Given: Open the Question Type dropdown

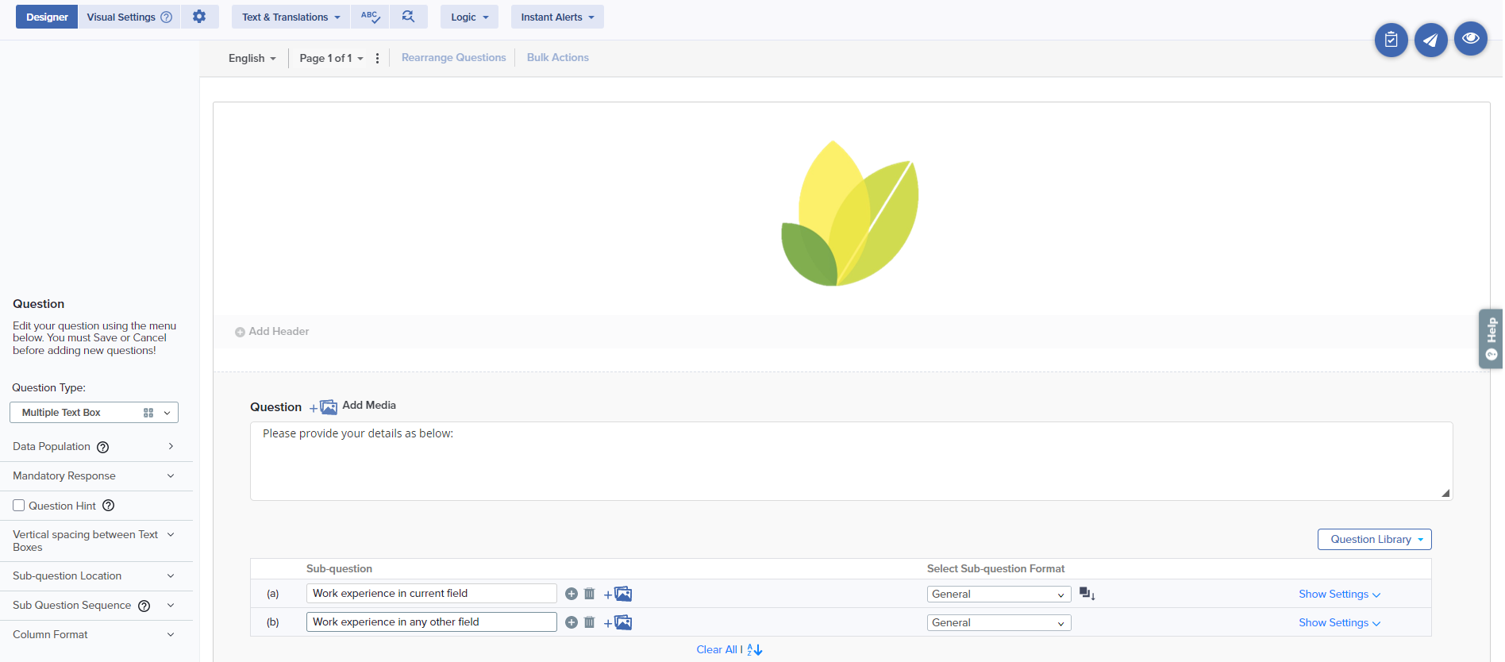Looking at the screenshot, I should [x=94, y=413].
